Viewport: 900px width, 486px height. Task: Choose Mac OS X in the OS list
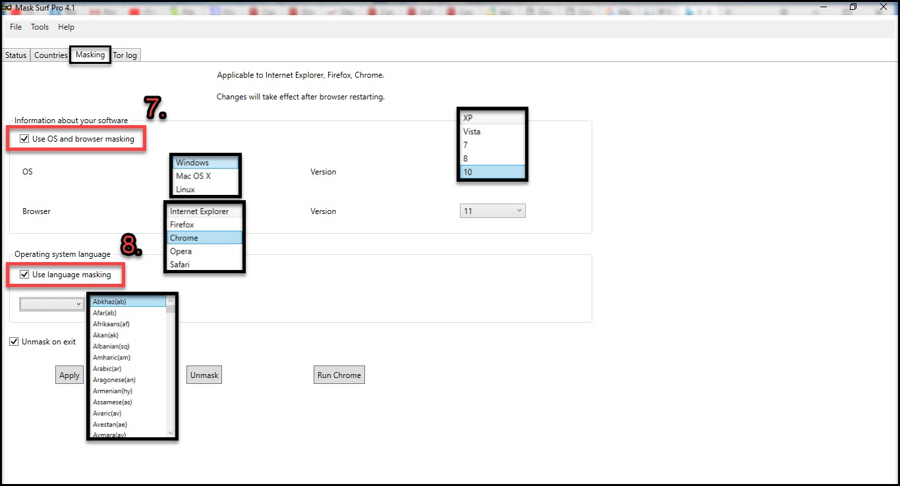pyautogui.click(x=206, y=176)
